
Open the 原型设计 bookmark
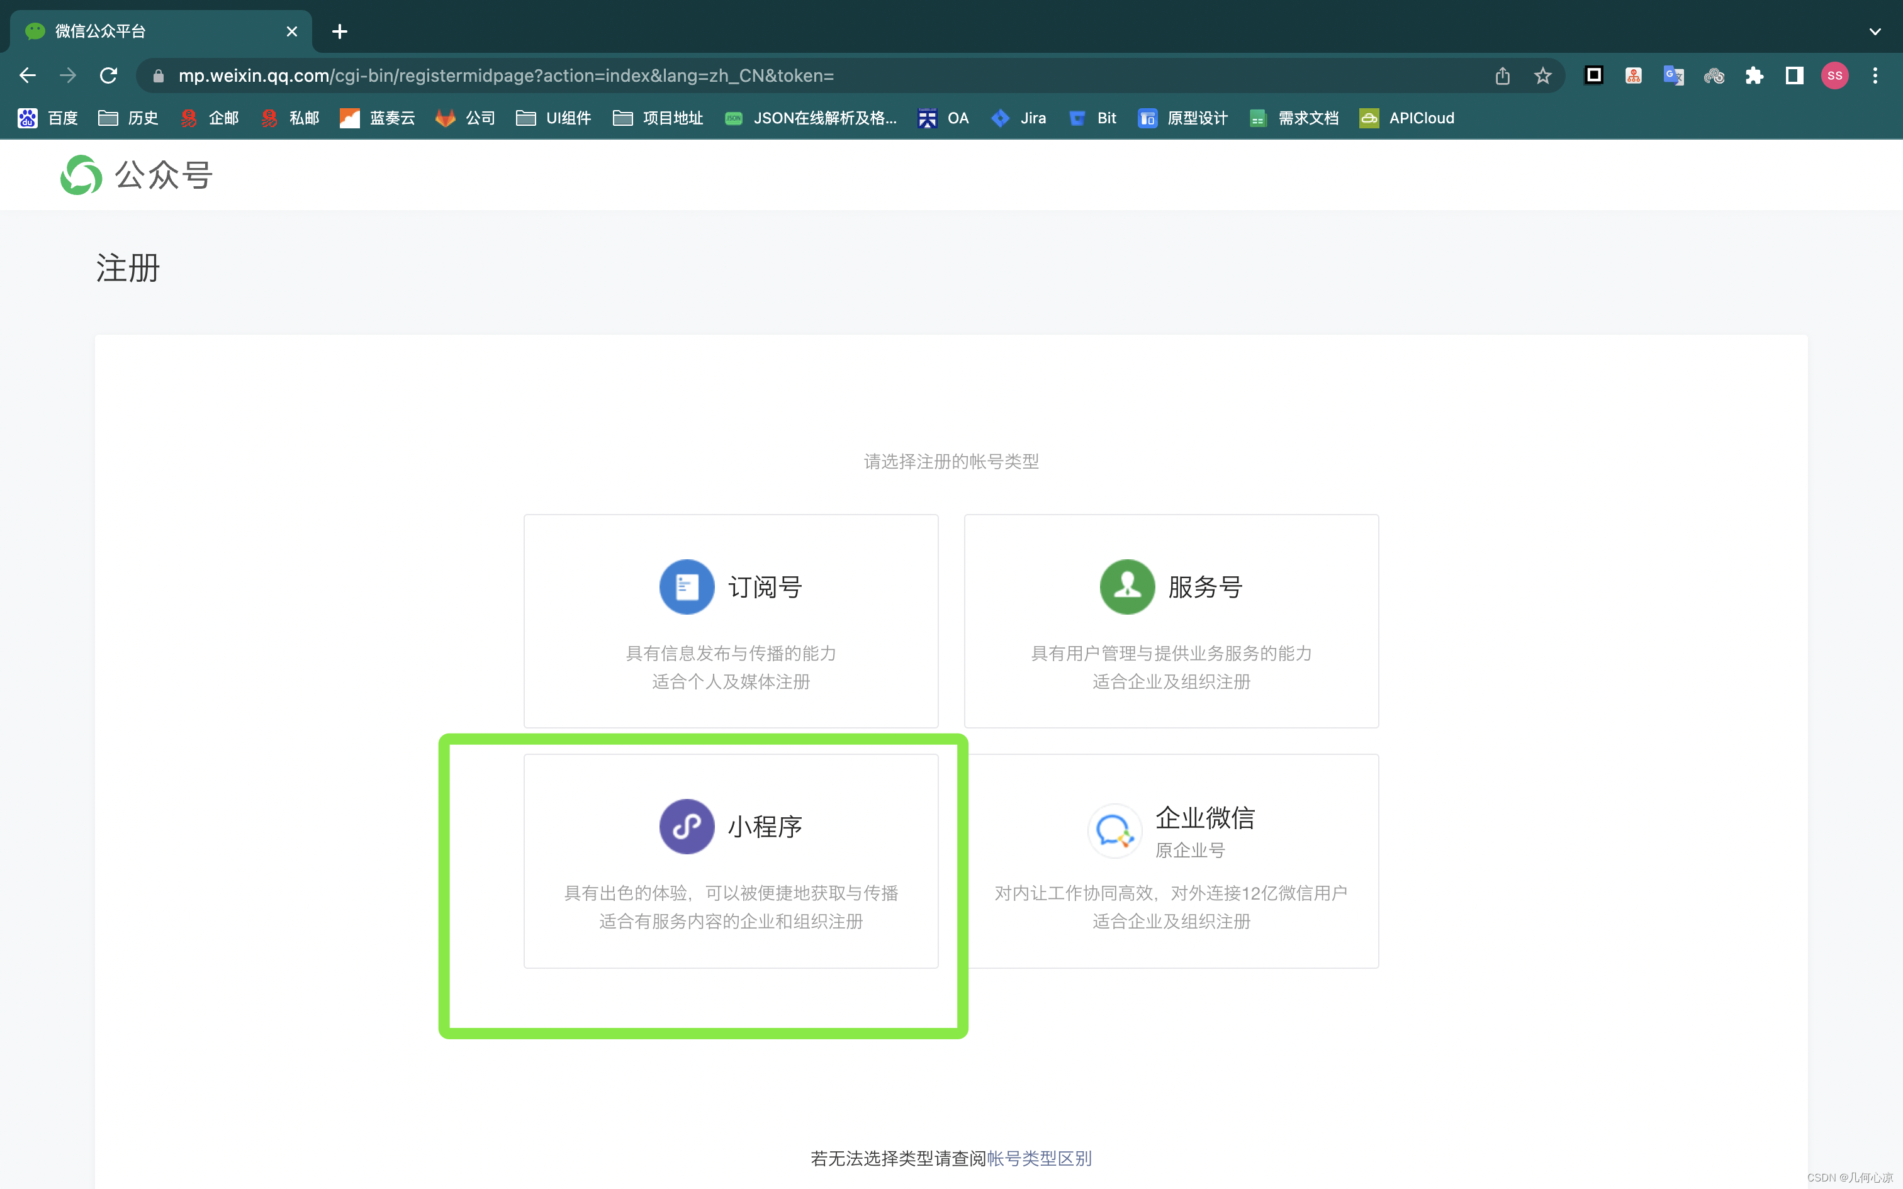pos(1184,118)
